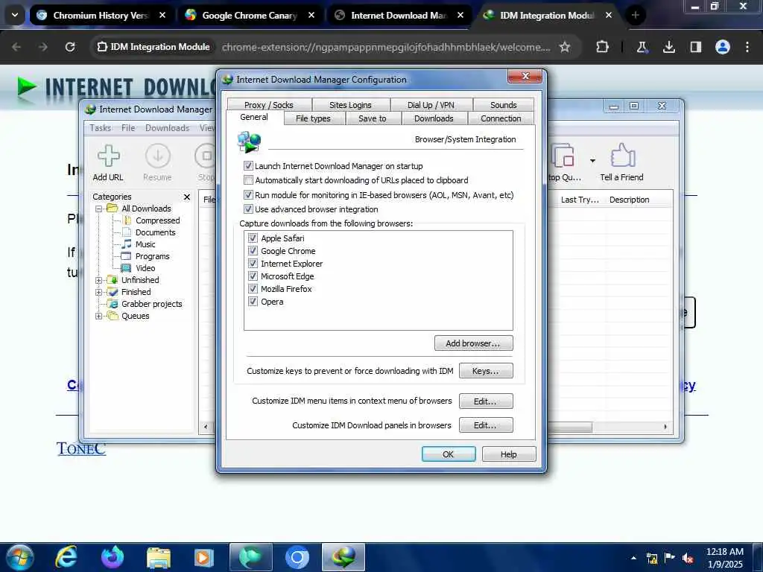763x572 pixels.
Task: Select Grabber projects in tree
Action: tap(151, 304)
